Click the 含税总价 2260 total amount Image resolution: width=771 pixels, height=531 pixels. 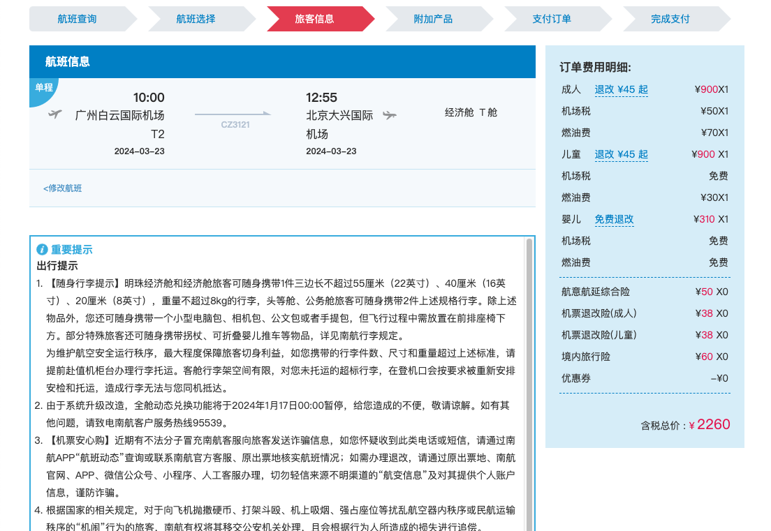pos(713,424)
